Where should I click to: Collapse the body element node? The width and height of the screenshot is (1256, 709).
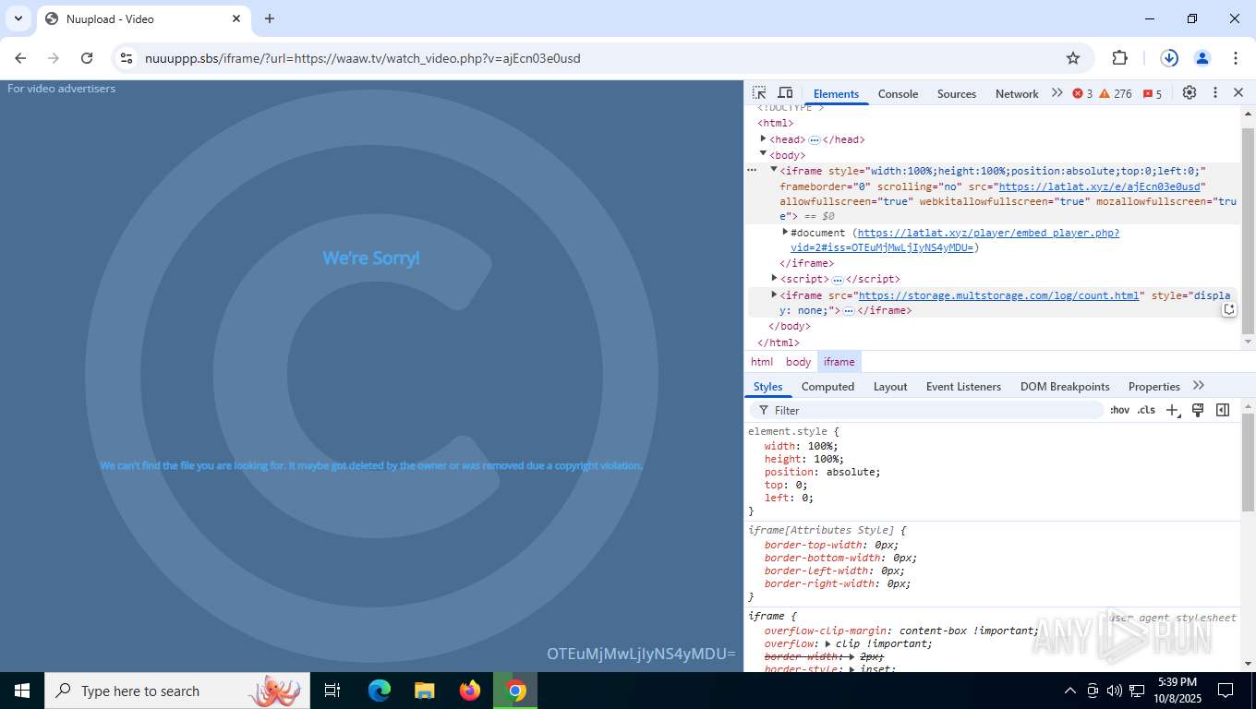(763, 154)
